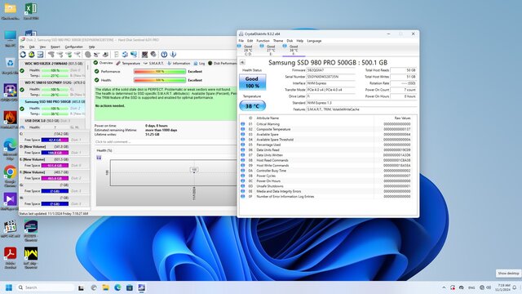Click Refresh icon in Hard Disk Sentinel toolbar

tap(23, 55)
